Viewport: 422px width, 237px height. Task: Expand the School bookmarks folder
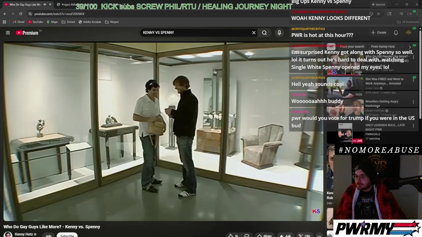(68, 22)
